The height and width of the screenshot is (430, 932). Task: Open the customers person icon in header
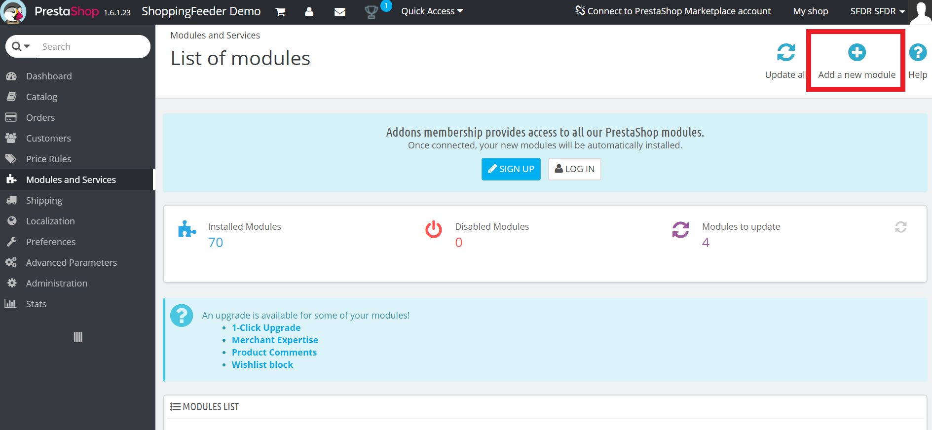click(x=309, y=11)
